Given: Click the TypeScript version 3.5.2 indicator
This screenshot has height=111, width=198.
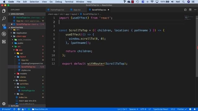Looking at the screenshot, I should 173,109.
